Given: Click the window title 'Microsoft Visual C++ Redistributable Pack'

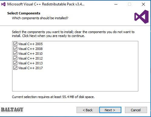Looking at the screenshot, I should [46, 4].
